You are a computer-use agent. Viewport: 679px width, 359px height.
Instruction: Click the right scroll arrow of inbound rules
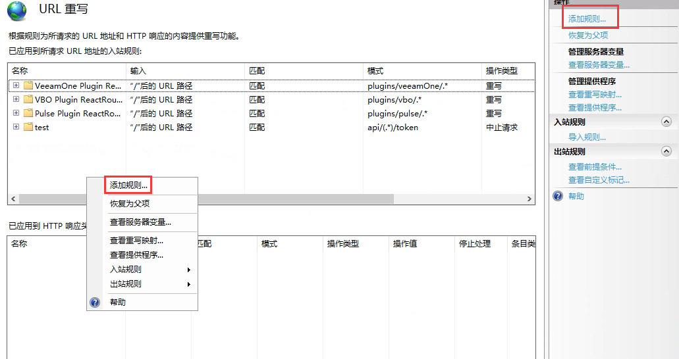[x=529, y=199]
